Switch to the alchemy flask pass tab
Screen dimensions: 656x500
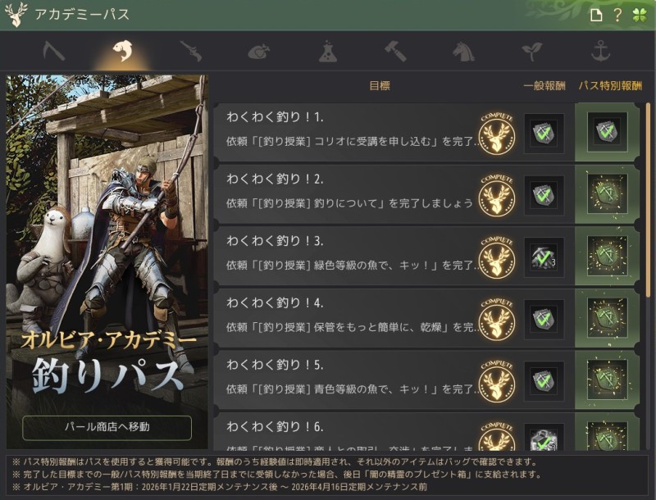click(x=327, y=52)
